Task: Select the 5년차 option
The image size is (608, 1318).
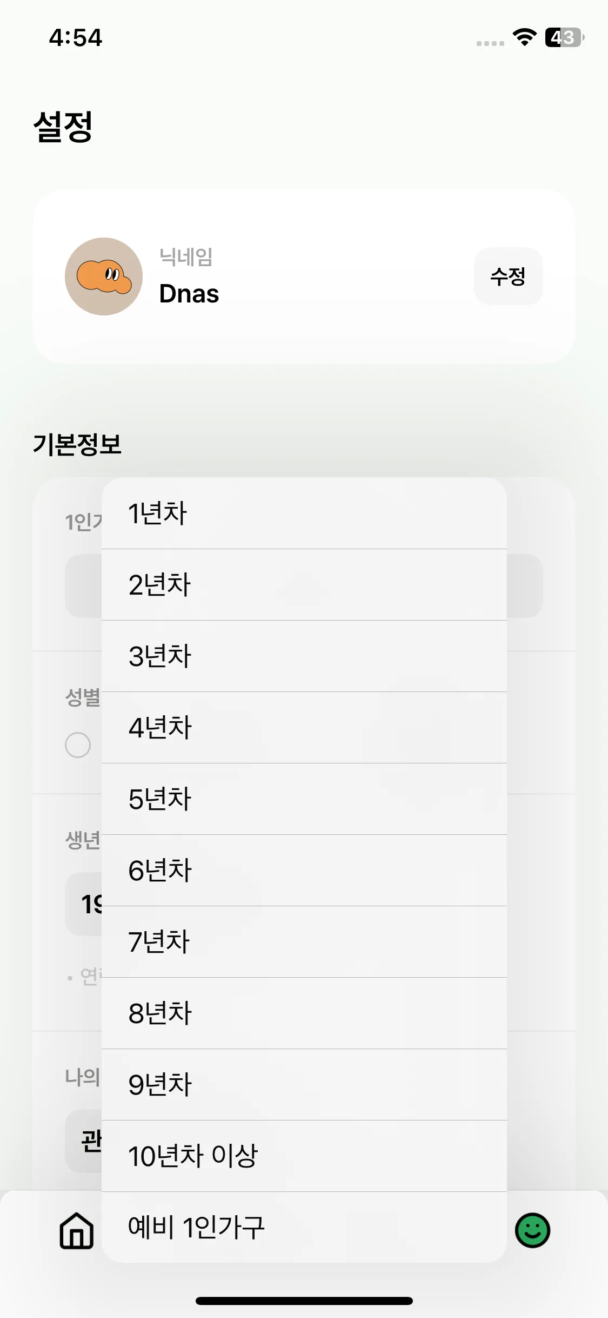Action: coord(304,799)
